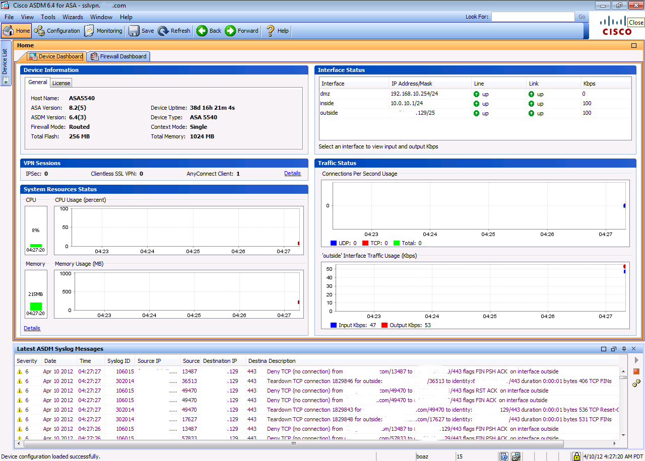
Task: Open the Configuration view
Action: 57,30
